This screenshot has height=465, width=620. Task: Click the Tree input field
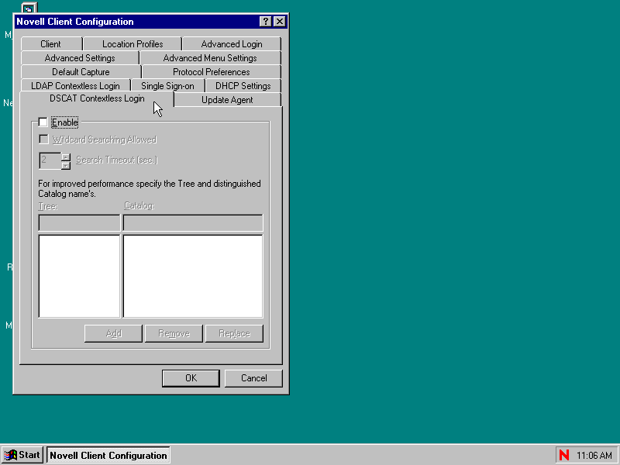coord(80,223)
